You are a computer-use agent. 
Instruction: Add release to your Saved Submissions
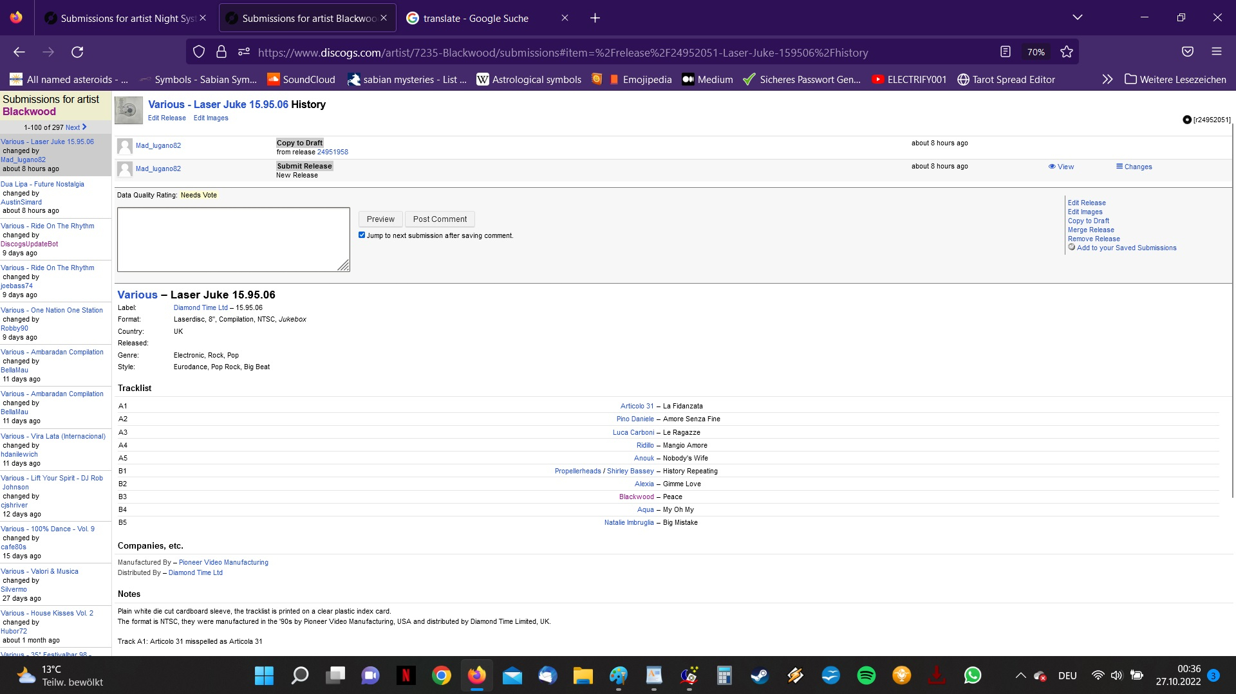(1126, 248)
